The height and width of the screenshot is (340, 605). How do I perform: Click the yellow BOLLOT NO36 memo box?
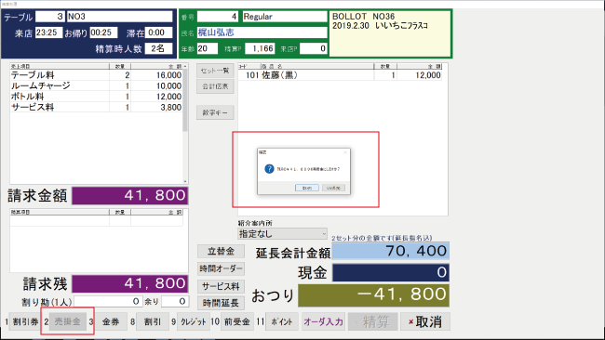click(x=390, y=33)
